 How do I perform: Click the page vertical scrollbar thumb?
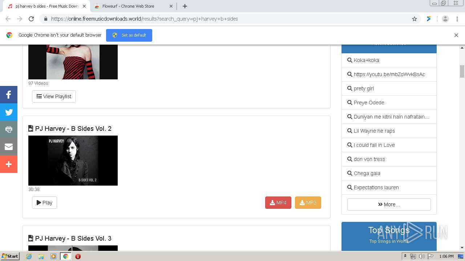coord(462,71)
